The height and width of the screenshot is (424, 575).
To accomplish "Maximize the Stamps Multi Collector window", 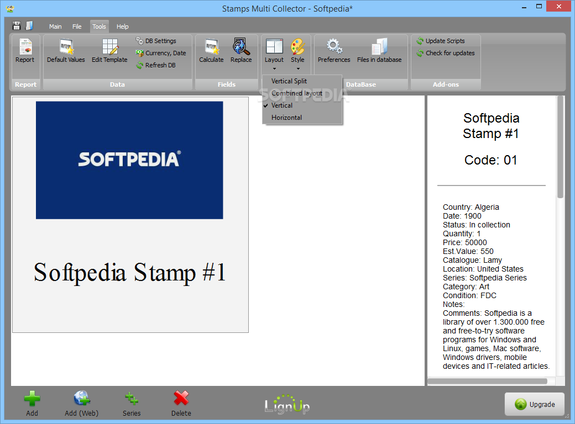I will [539, 6].
